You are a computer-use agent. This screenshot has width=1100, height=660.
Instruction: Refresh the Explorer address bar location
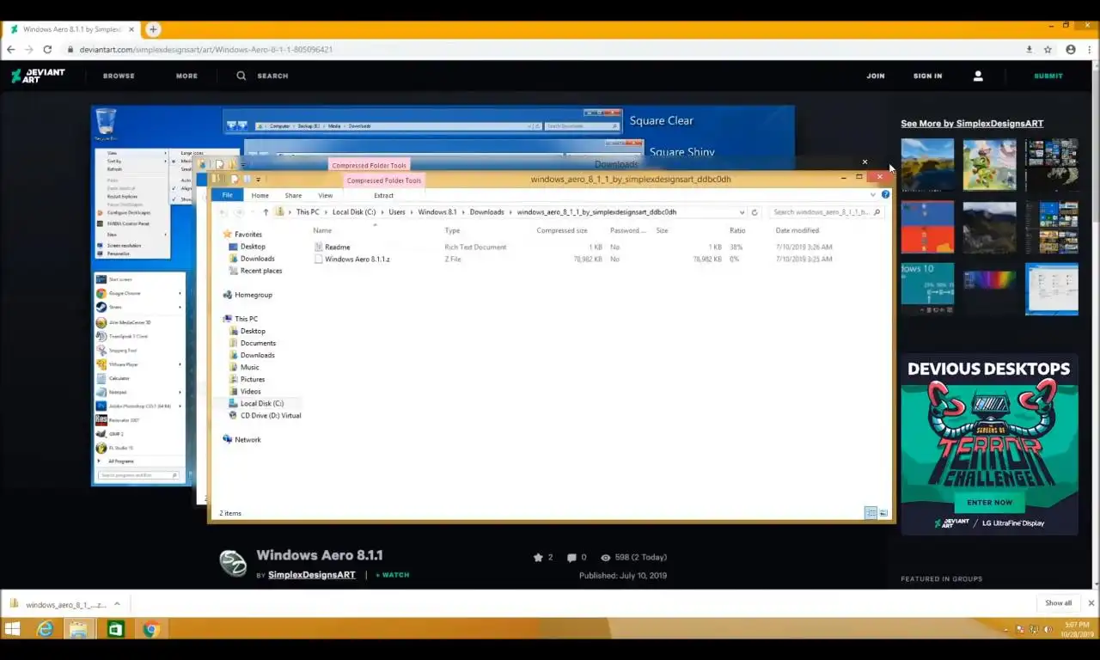tap(755, 212)
